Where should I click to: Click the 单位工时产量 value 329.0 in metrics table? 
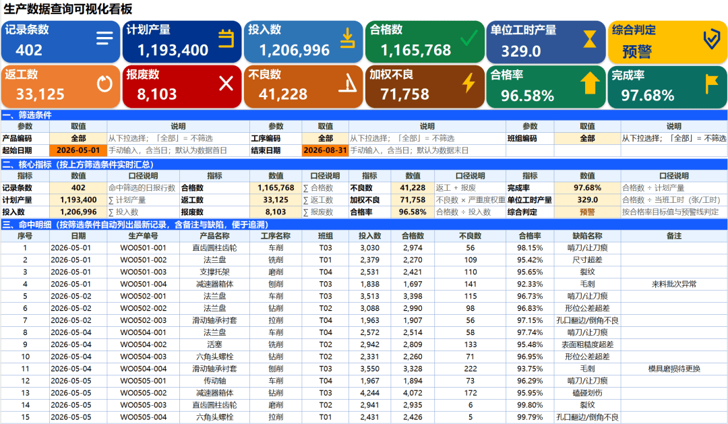tap(587, 200)
